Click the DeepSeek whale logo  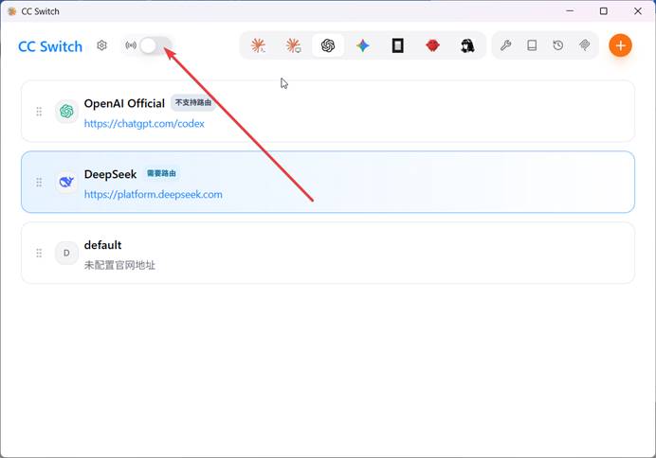point(66,182)
